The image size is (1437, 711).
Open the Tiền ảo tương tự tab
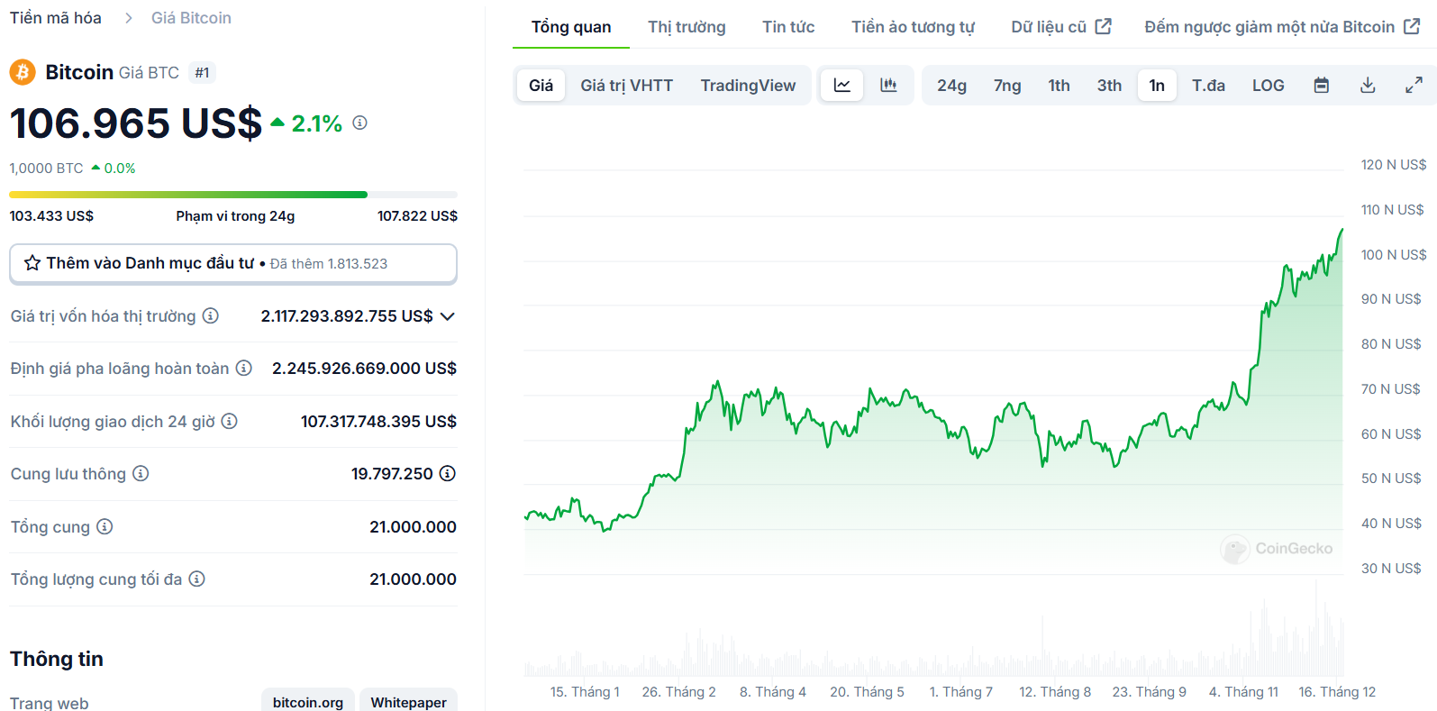(913, 27)
